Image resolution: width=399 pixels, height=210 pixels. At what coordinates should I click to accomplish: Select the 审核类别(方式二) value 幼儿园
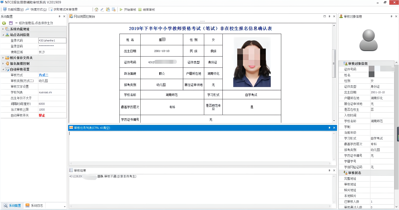pos(52,81)
